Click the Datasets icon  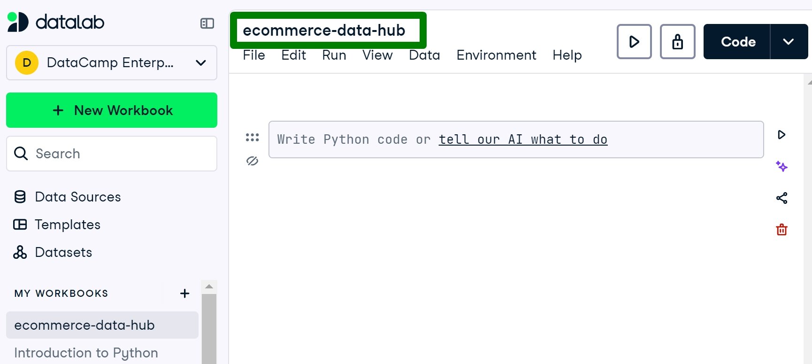[20, 252]
